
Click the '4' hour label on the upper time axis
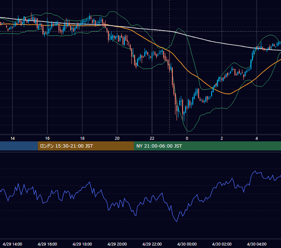click(x=257, y=138)
